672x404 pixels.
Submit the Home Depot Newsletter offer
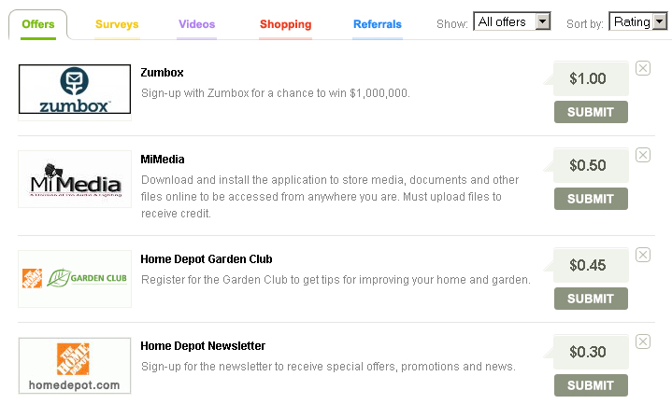(591, 385)
